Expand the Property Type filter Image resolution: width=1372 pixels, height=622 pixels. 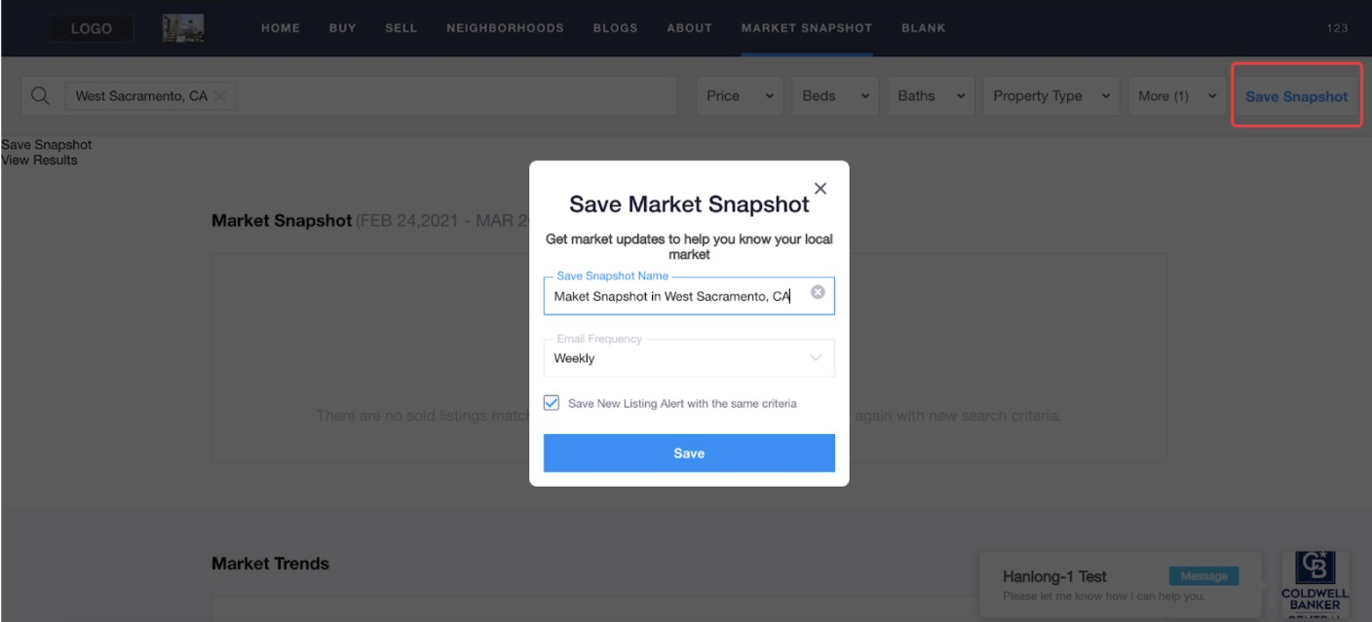click(x=1050, y=95)
